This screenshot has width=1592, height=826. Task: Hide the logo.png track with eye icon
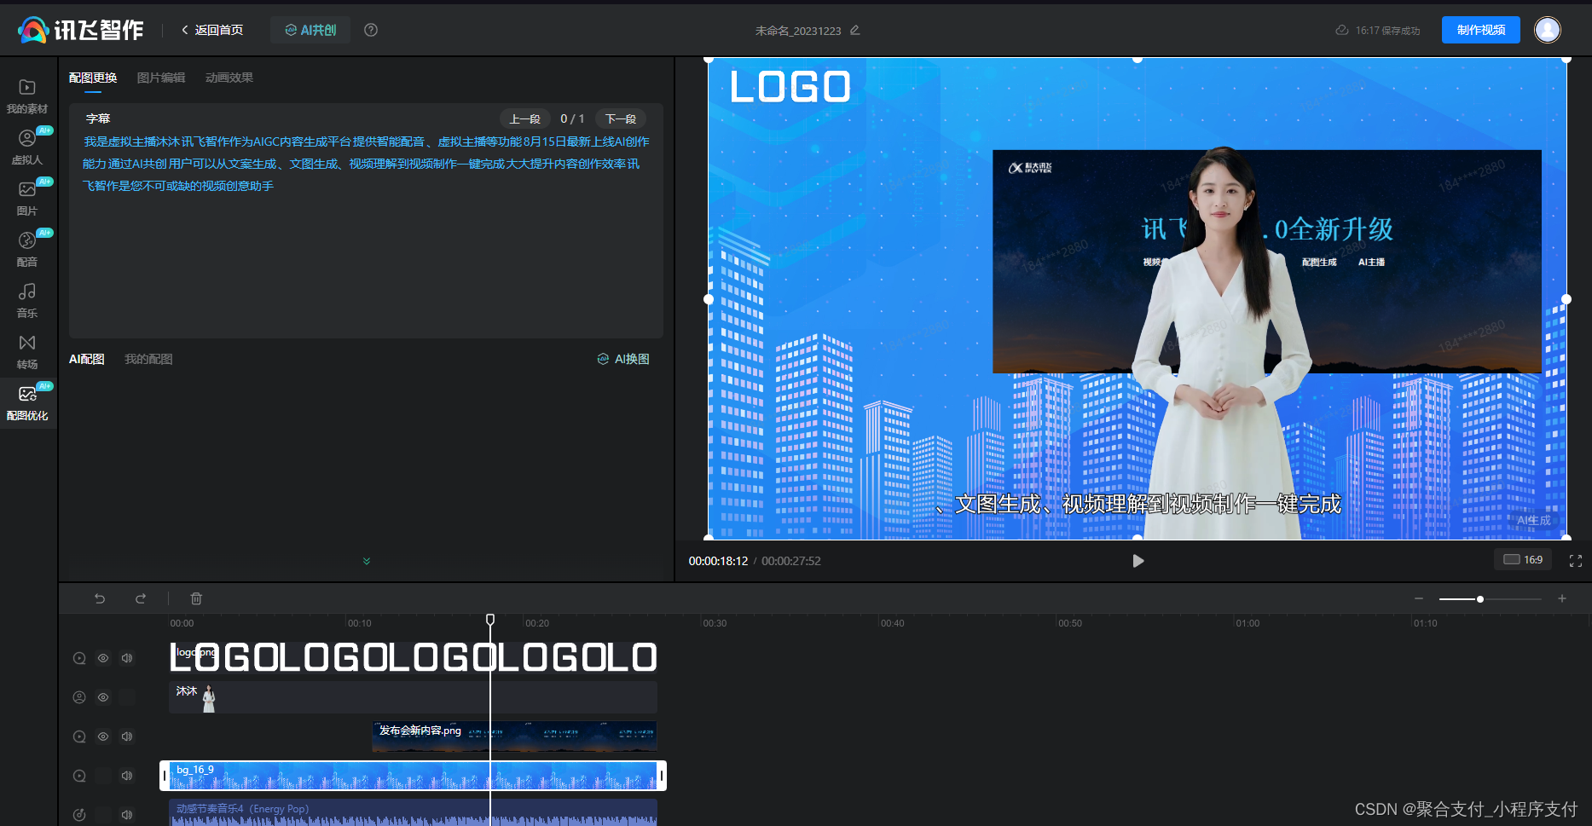(x=103, y=658)
